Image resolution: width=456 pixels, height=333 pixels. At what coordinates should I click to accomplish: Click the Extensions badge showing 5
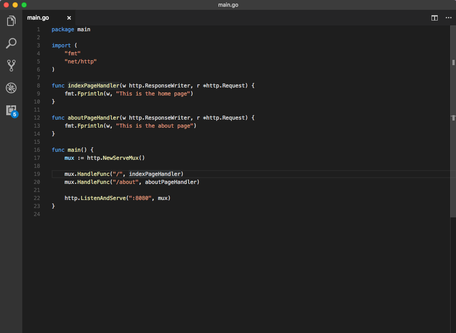click(x=15, y=115)
